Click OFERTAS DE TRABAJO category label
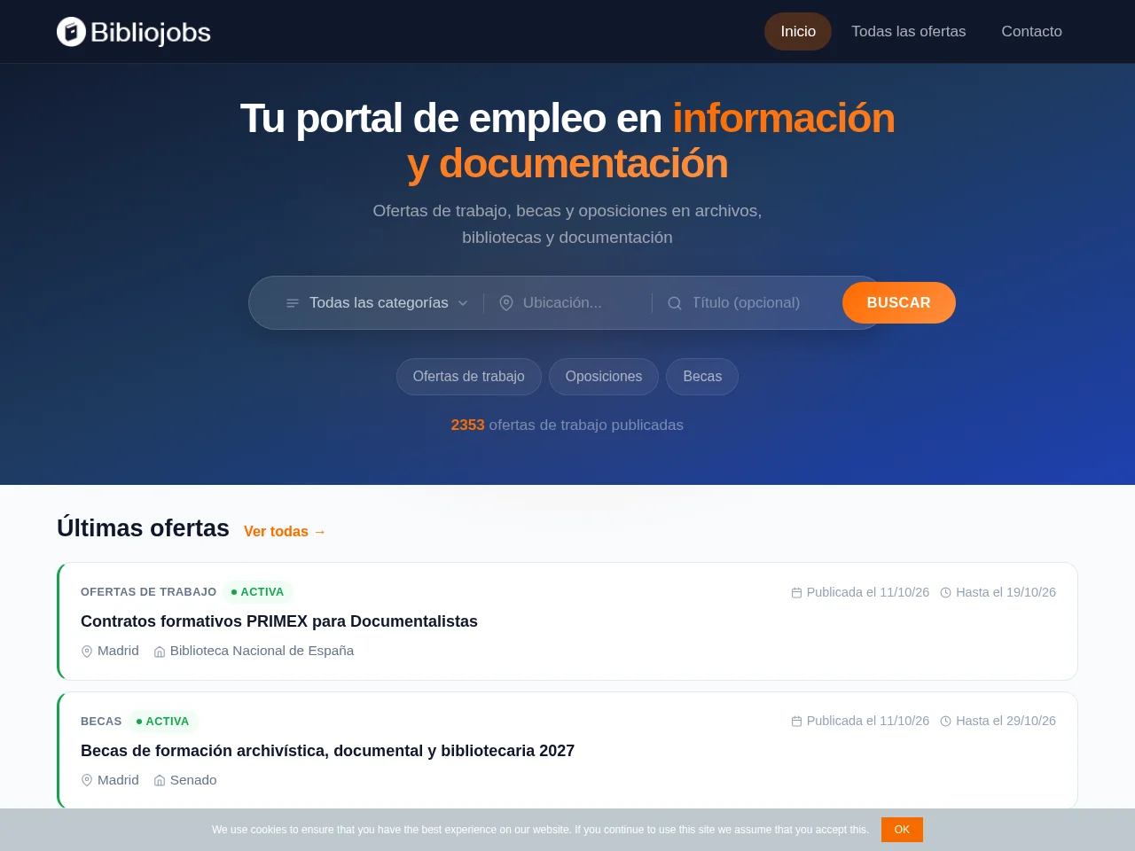 tap(148, 591)
